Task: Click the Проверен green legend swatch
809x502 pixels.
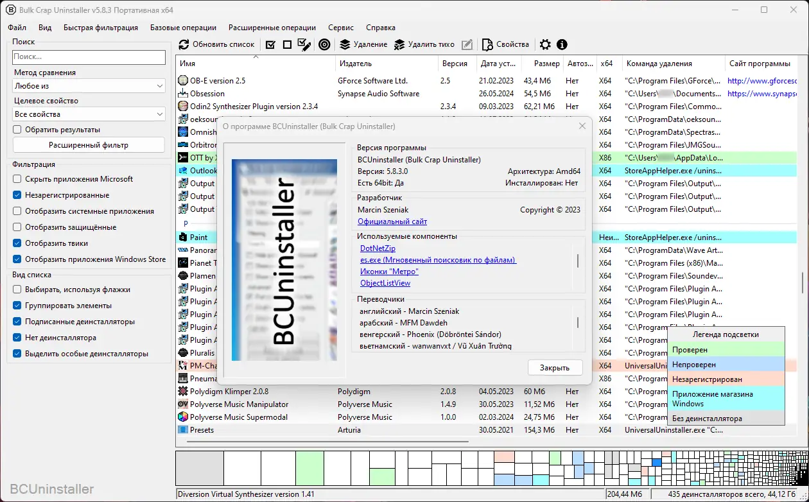Action: [726, 350]
